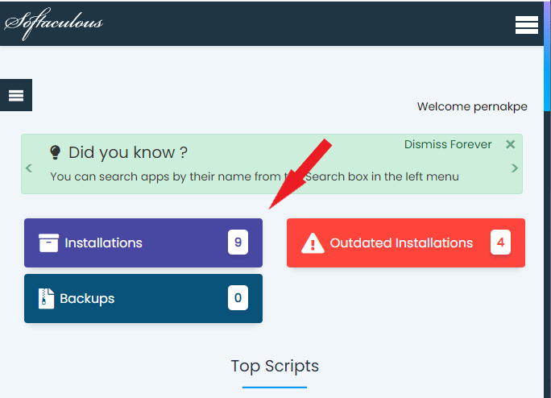Click the lightbulb tip icon
This screenshot has width=551, height=398.
click(x=56, y=152)
